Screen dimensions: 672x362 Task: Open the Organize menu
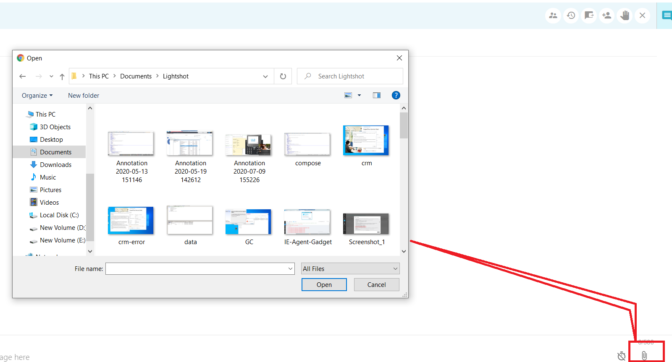click(x=37, y=96)
